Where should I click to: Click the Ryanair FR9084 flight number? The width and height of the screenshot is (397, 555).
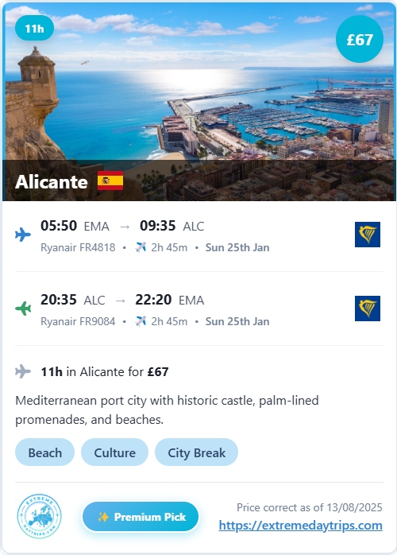tap(78, 321)
